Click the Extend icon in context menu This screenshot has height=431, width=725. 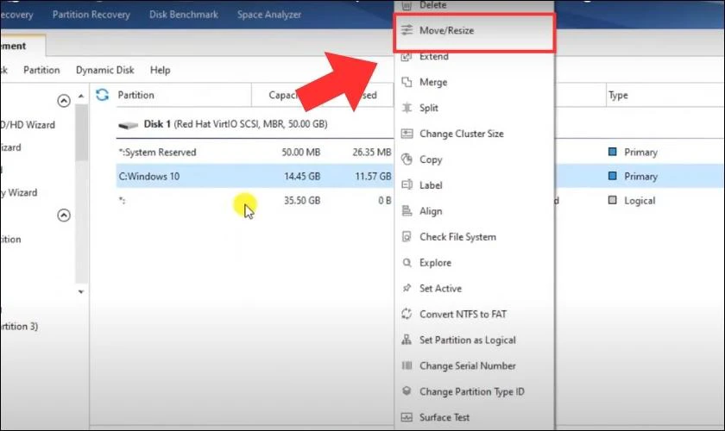(x=407, y=56)
